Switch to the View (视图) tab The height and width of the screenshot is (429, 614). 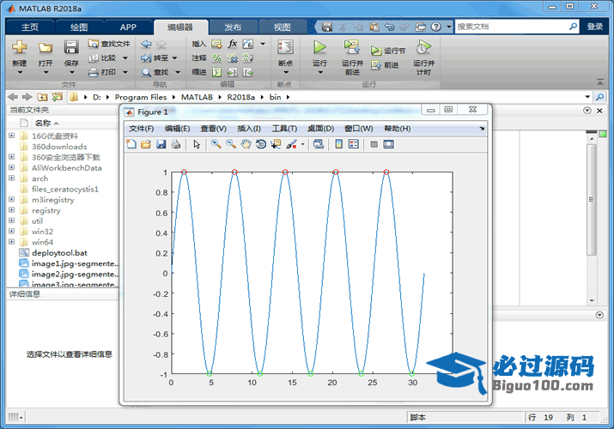[282, 27]
